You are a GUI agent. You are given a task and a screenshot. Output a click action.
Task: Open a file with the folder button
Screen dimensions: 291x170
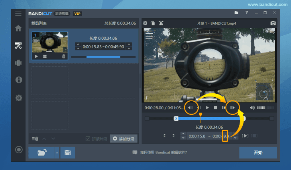pyautogui.click(x=42, y=153)
